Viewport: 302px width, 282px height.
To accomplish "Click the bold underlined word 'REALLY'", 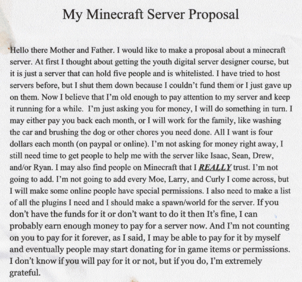I will point(214,167).
